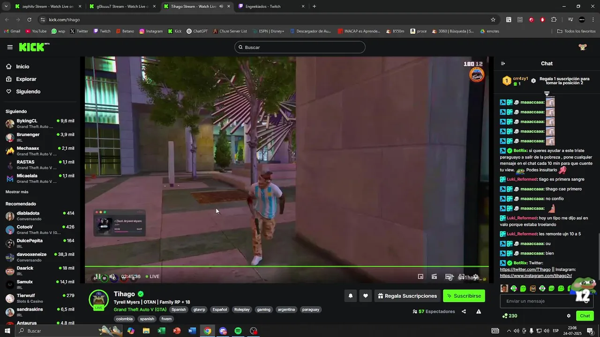Open BykingCL followed channel
The height and width of the screenshot is (337, 600).
point(40,124)
